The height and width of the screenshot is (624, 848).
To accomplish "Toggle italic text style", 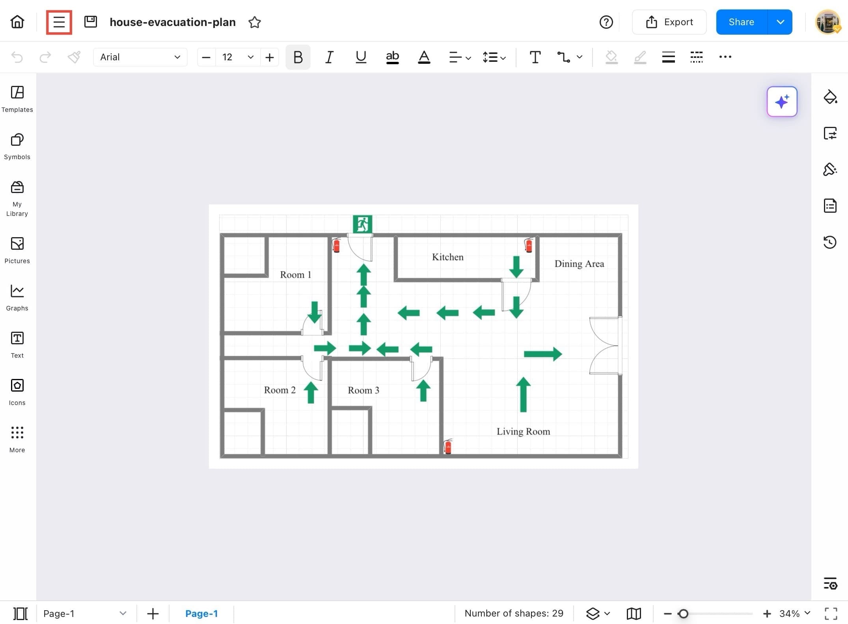I will point(329,57).
